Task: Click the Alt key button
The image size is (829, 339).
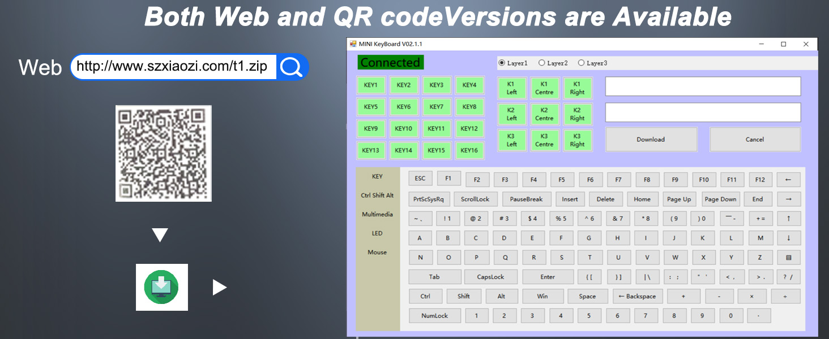Action: pos(501,296)
